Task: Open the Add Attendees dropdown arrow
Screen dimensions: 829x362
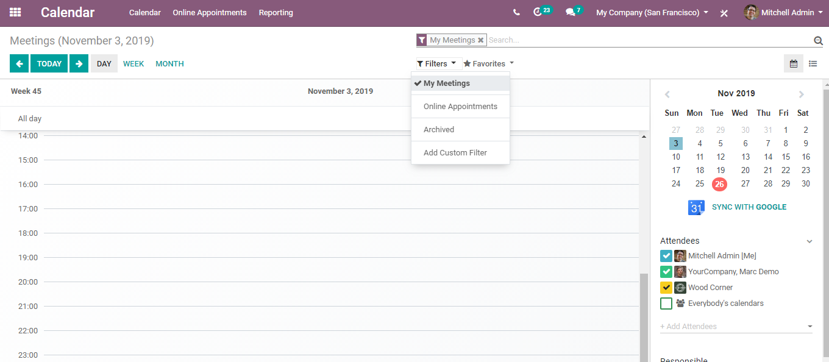Action: pos(810,327)
